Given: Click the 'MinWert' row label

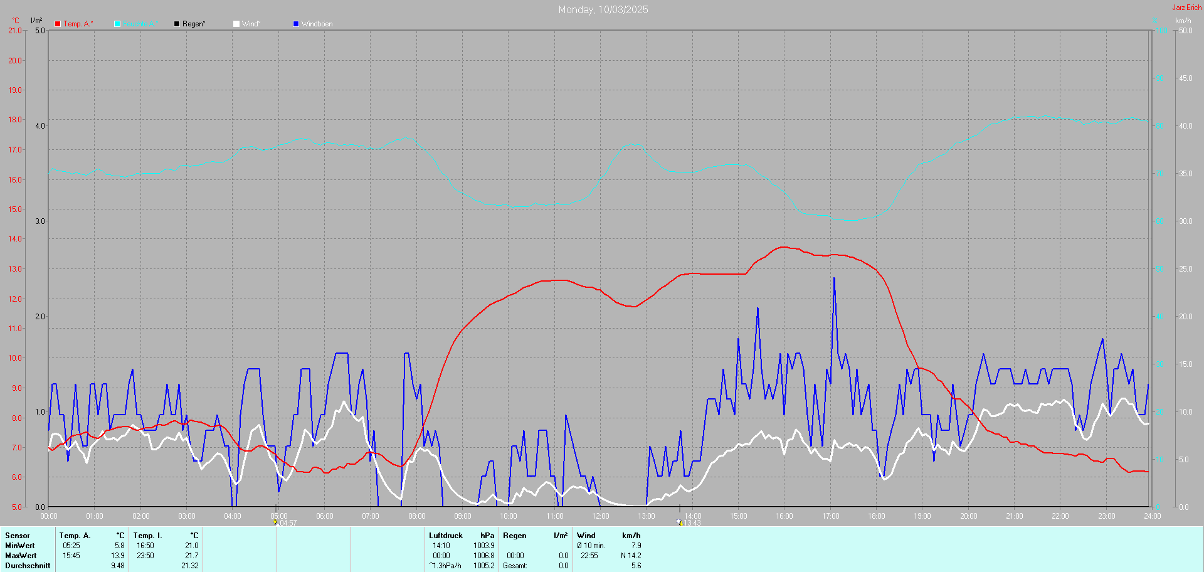Looking at the screenshot, I should [x=20, y=546].
